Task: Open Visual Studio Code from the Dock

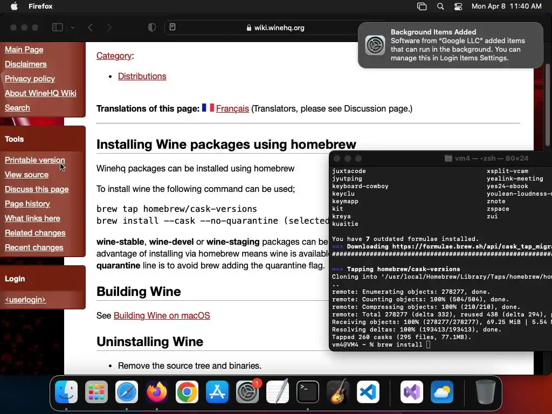Action: tap(368, 392)
